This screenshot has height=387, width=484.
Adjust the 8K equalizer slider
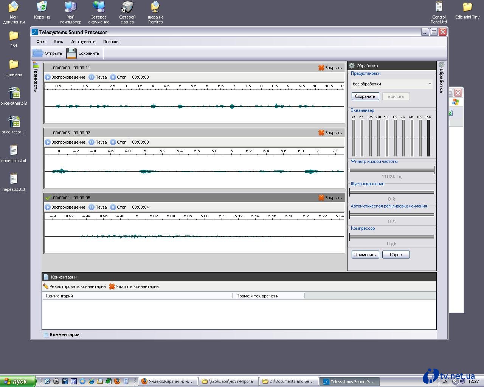pos(420,138)
